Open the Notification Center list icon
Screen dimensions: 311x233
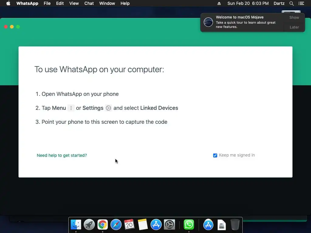click(x=301, y=3)
